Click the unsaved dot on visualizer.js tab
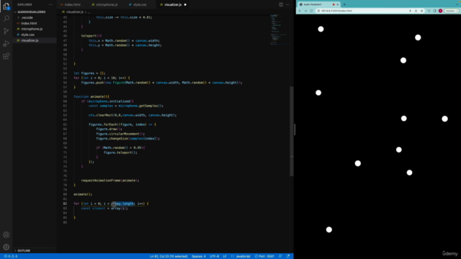Viewport: 461px width, 259px height. click(185, 5)
